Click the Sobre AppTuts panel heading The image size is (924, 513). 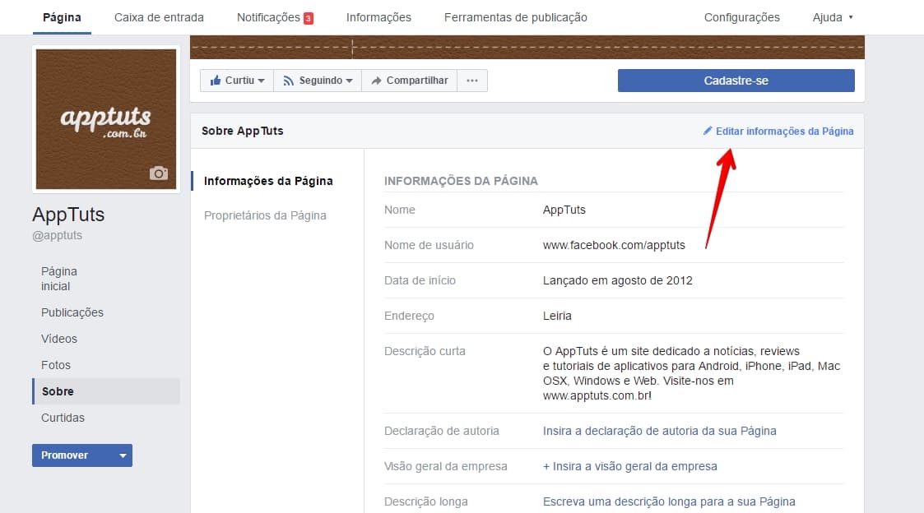click(x=242, y=131)
